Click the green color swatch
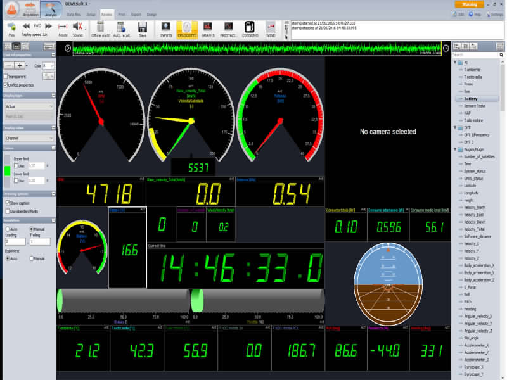Viewport: 507px width, 380px height. coord(8,170)
